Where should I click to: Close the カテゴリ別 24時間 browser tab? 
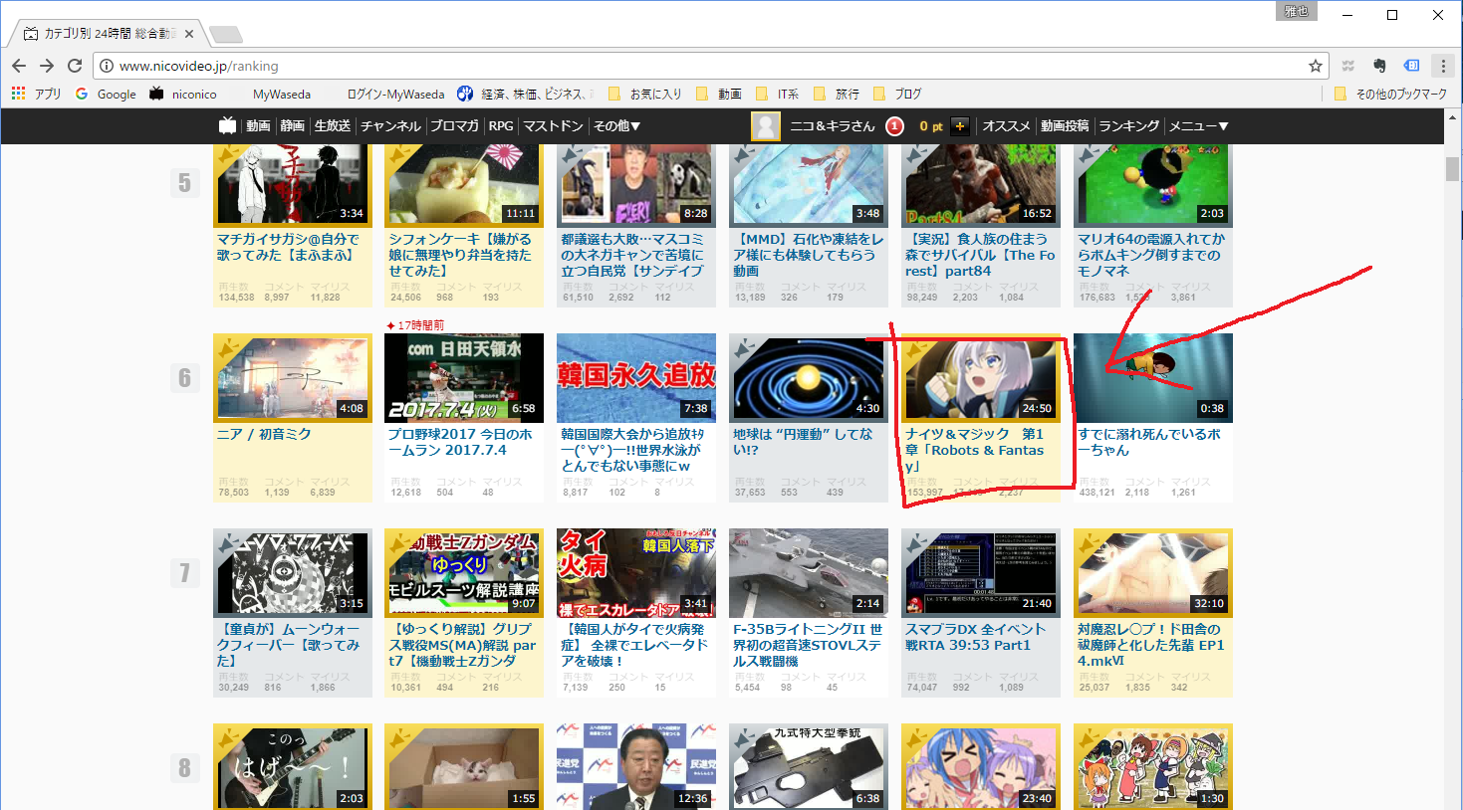(189, 34)
